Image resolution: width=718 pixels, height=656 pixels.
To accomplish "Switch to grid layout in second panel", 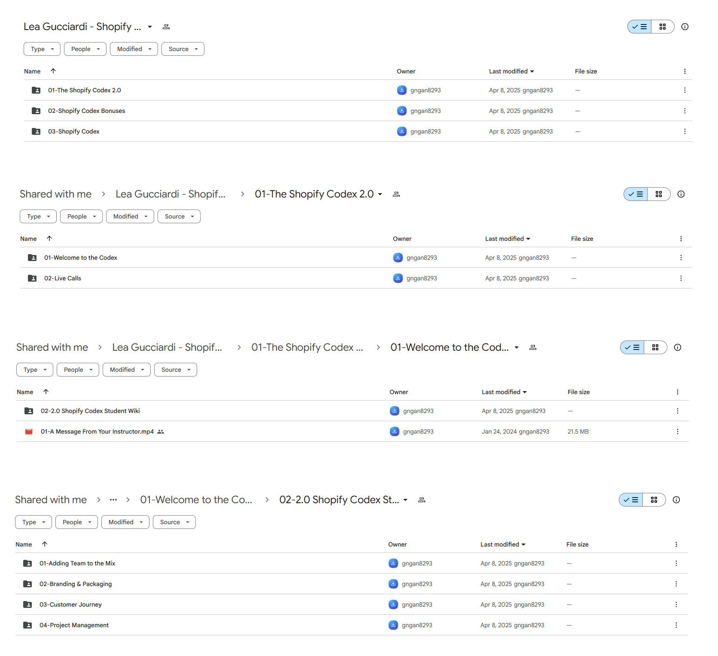I will 659,194.
